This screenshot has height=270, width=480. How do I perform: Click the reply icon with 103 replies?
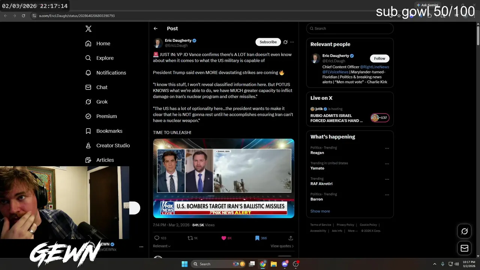click(157, 238)
